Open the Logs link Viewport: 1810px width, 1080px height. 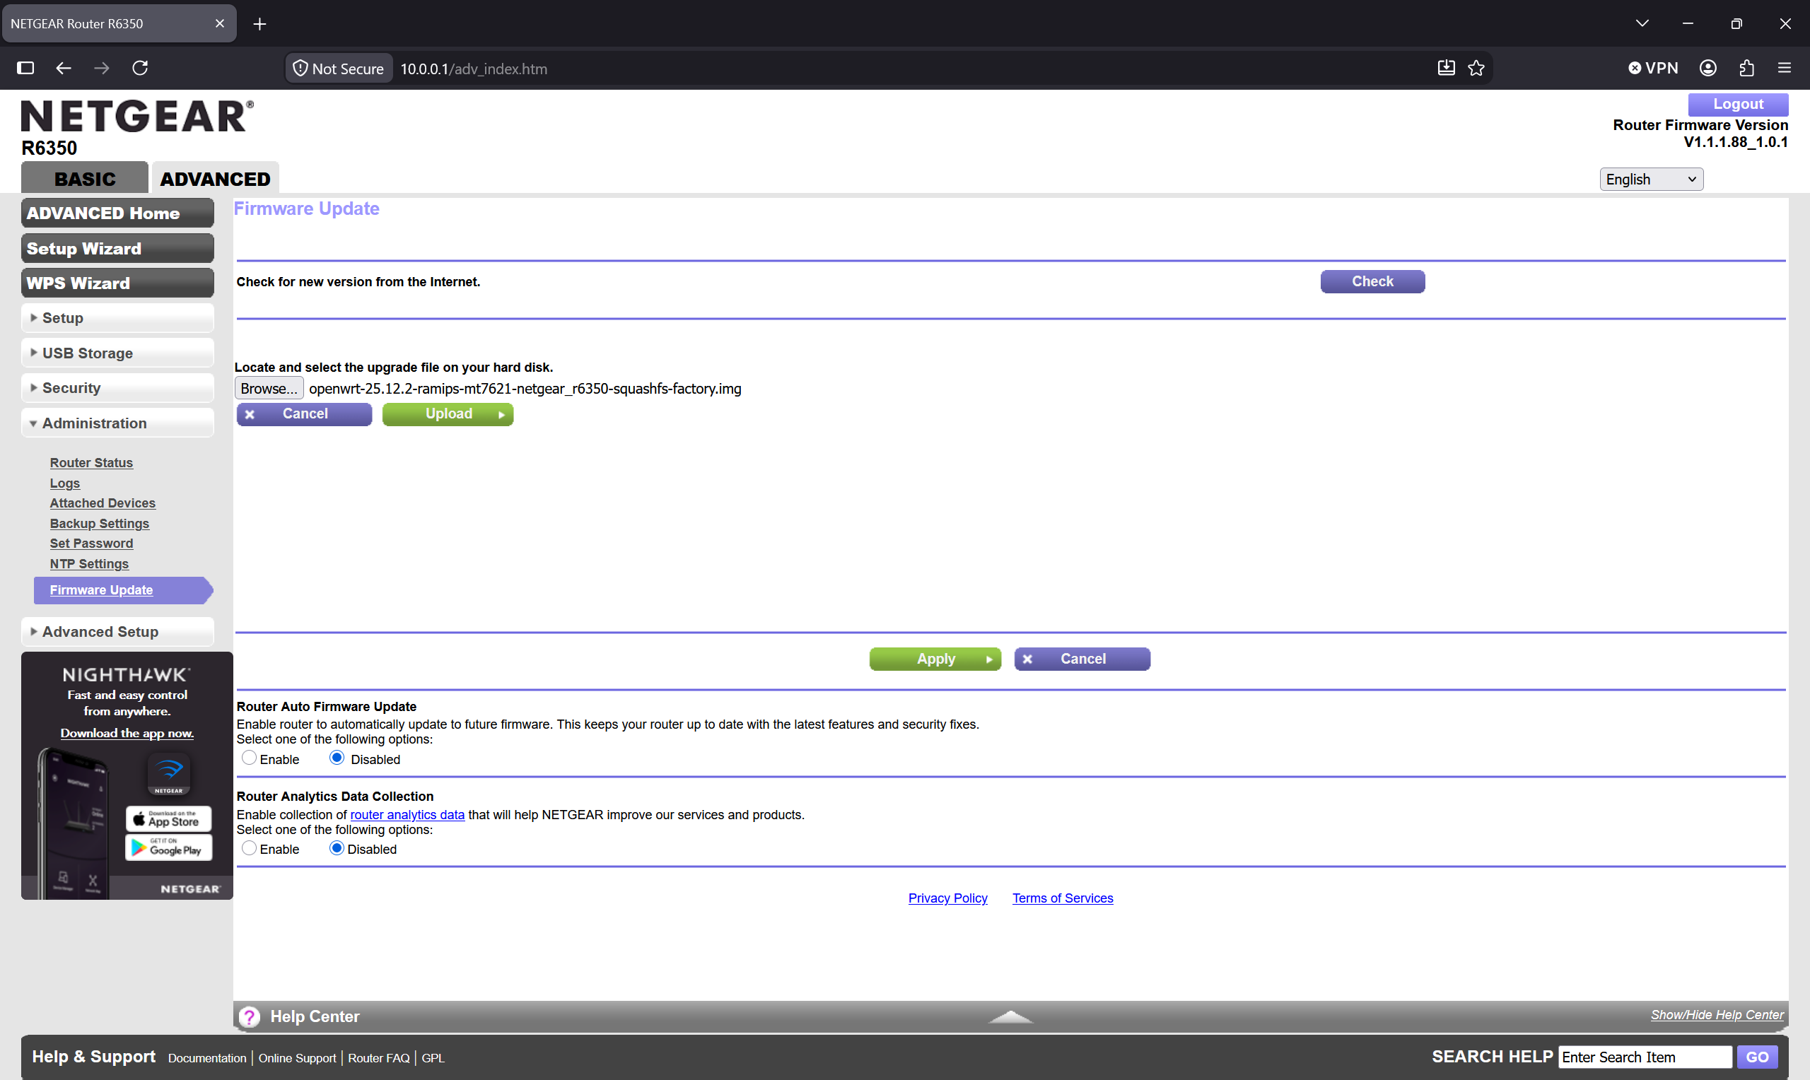pos(65,483)
